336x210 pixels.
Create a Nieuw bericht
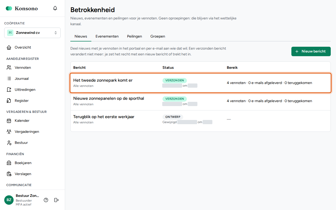pos(311,51)
